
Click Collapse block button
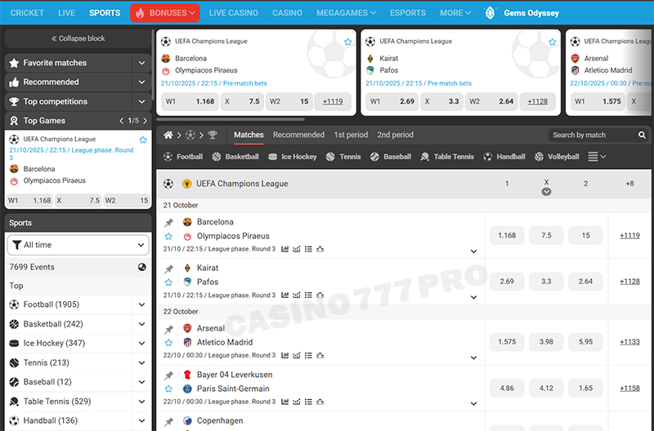click(78, 38)
